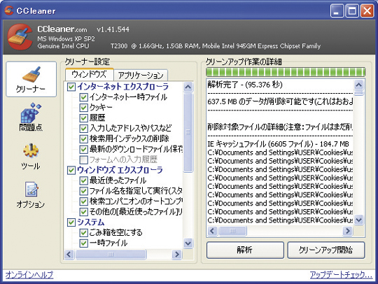
Task: Click the クリーンアップ開始 button
Action: pyautogui.click(x=326, y=250)
